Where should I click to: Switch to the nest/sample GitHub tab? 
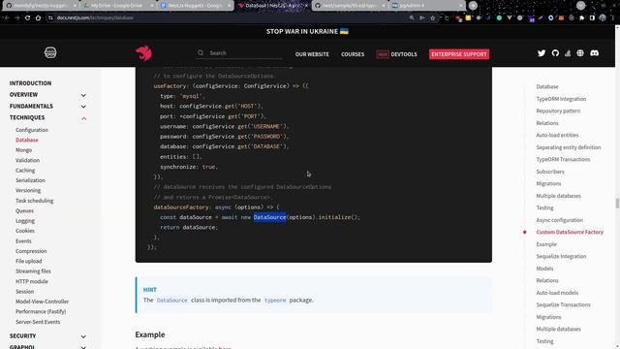(350, 6)
